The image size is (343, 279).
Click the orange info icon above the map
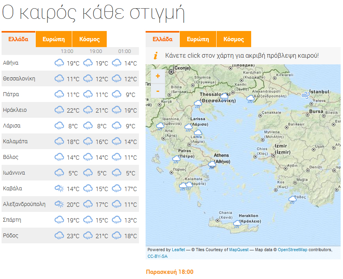pyautogui.click(x=155, y=56)
